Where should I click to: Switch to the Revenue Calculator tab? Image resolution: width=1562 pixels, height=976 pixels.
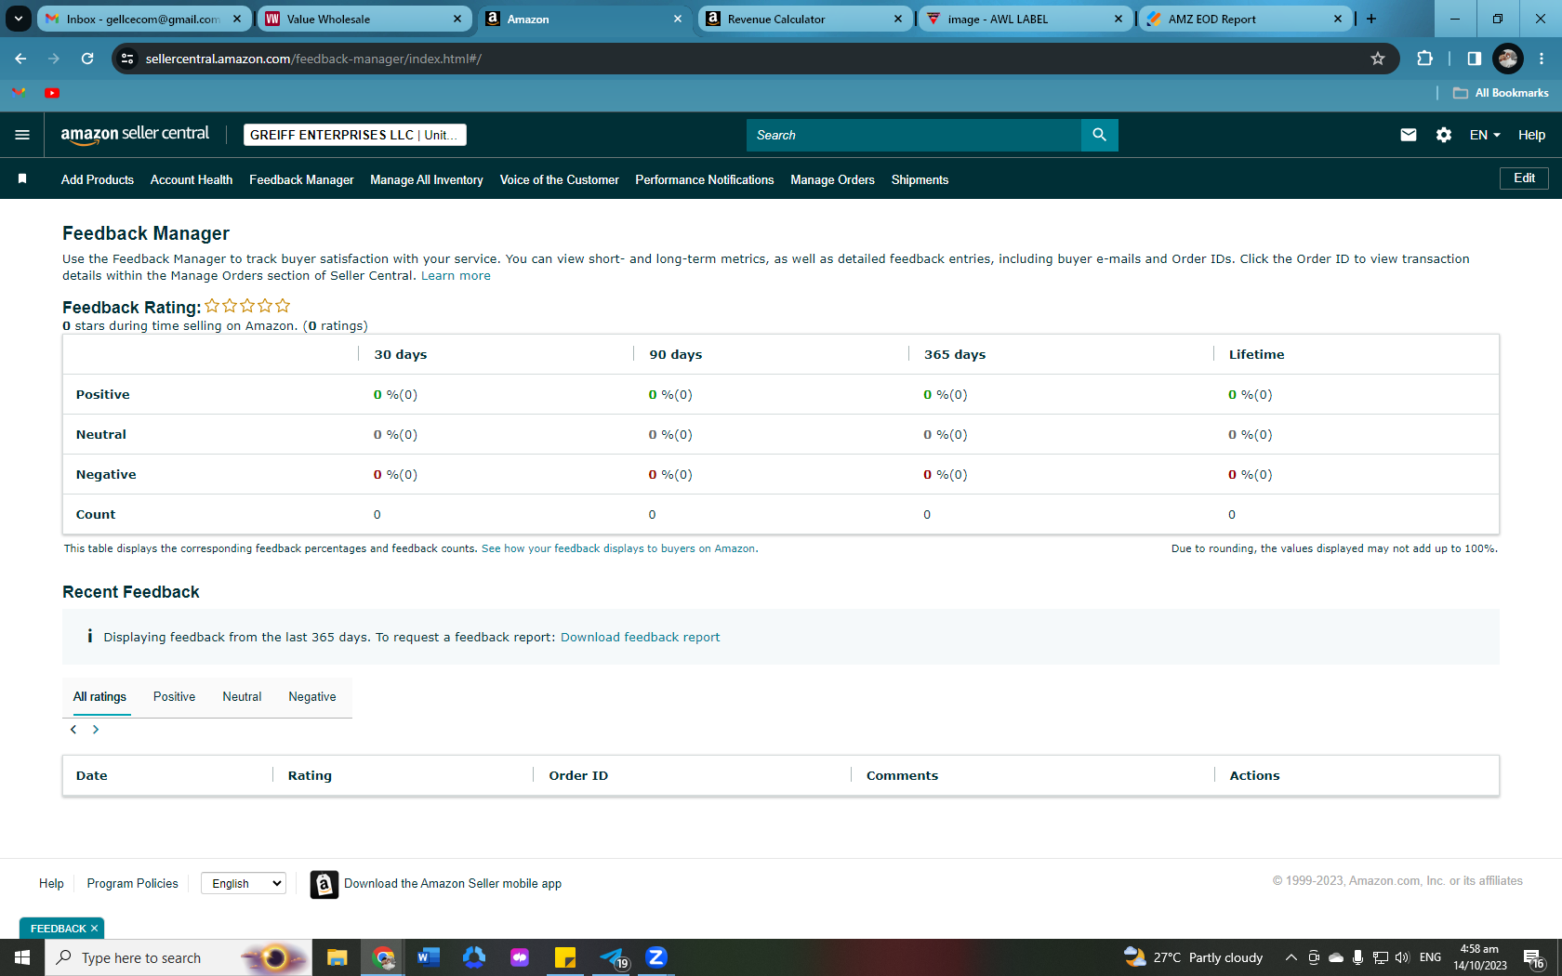(x=804, y=19)
